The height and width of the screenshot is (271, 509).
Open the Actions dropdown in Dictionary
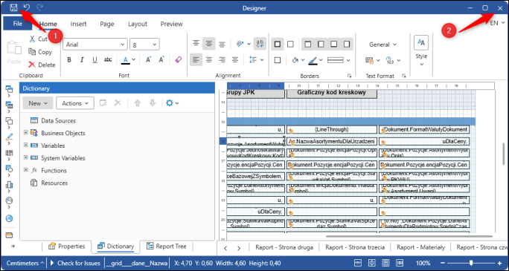coord(75,103)
